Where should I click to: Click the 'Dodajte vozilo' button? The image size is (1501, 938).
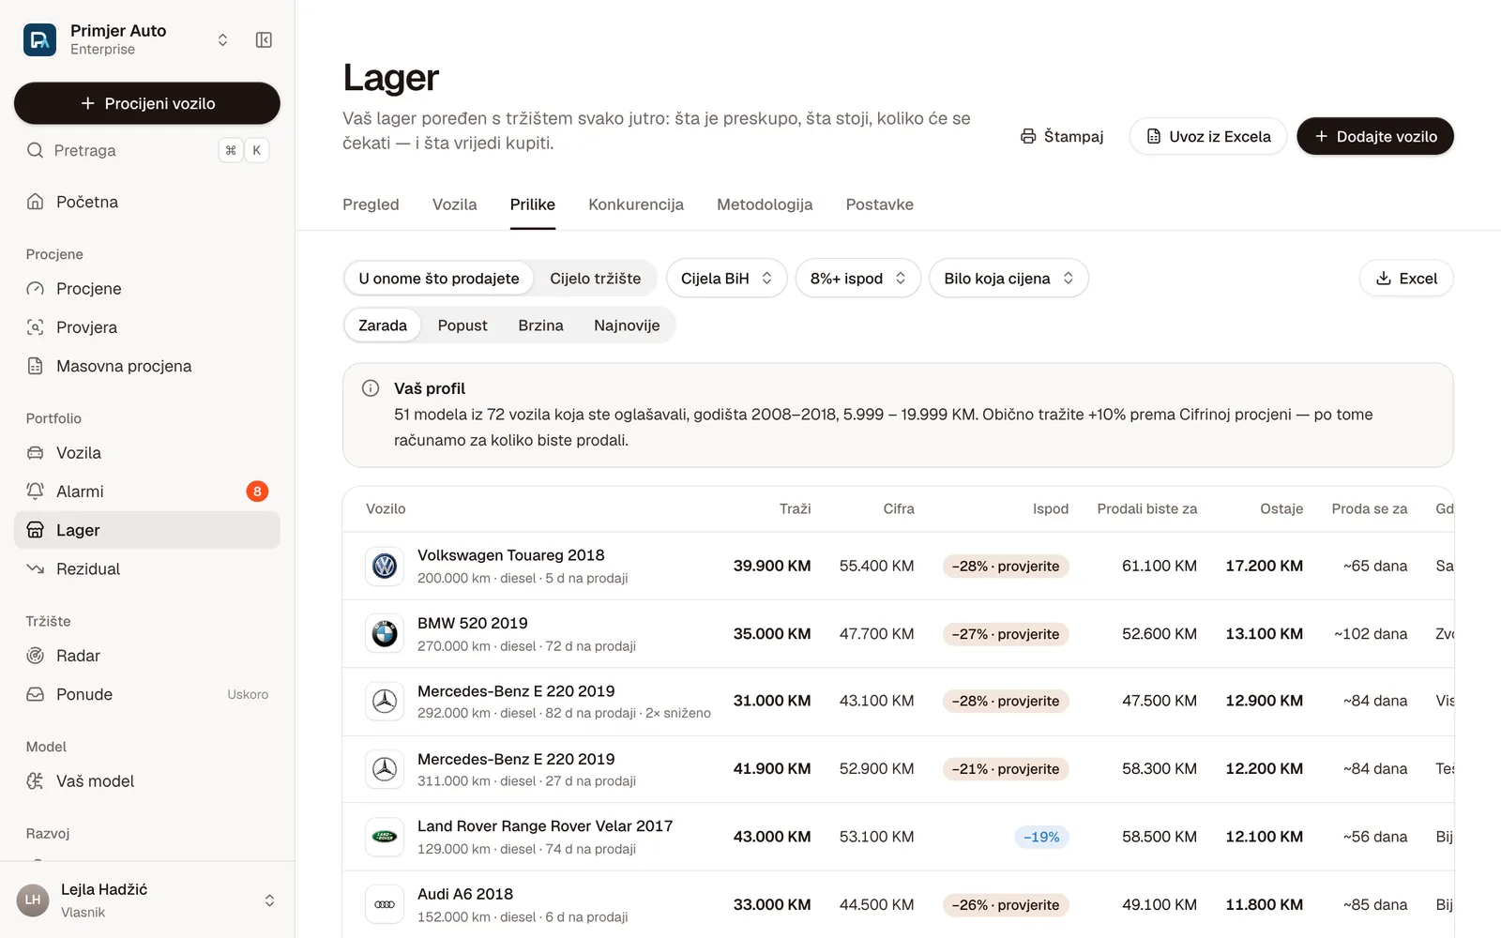pyautogui.click(x=1375, y=136)
